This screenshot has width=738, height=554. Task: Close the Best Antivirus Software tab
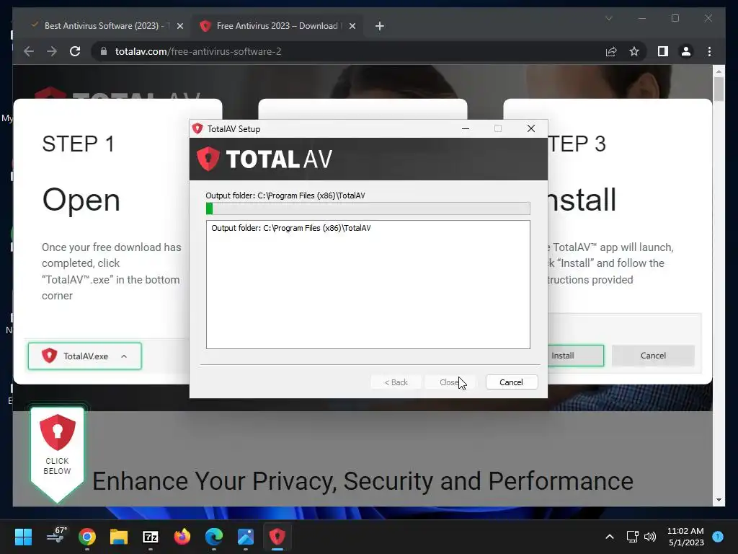pos(179,26)
